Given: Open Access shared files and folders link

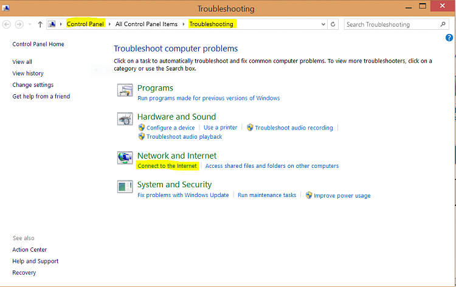Looking at the screenshot, I should tap(272, 166).
